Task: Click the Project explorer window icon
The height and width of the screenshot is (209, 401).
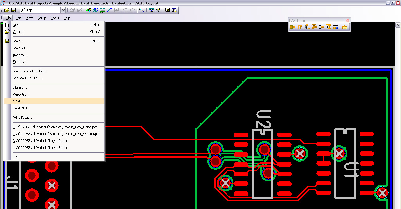Action: pos(174,10)
